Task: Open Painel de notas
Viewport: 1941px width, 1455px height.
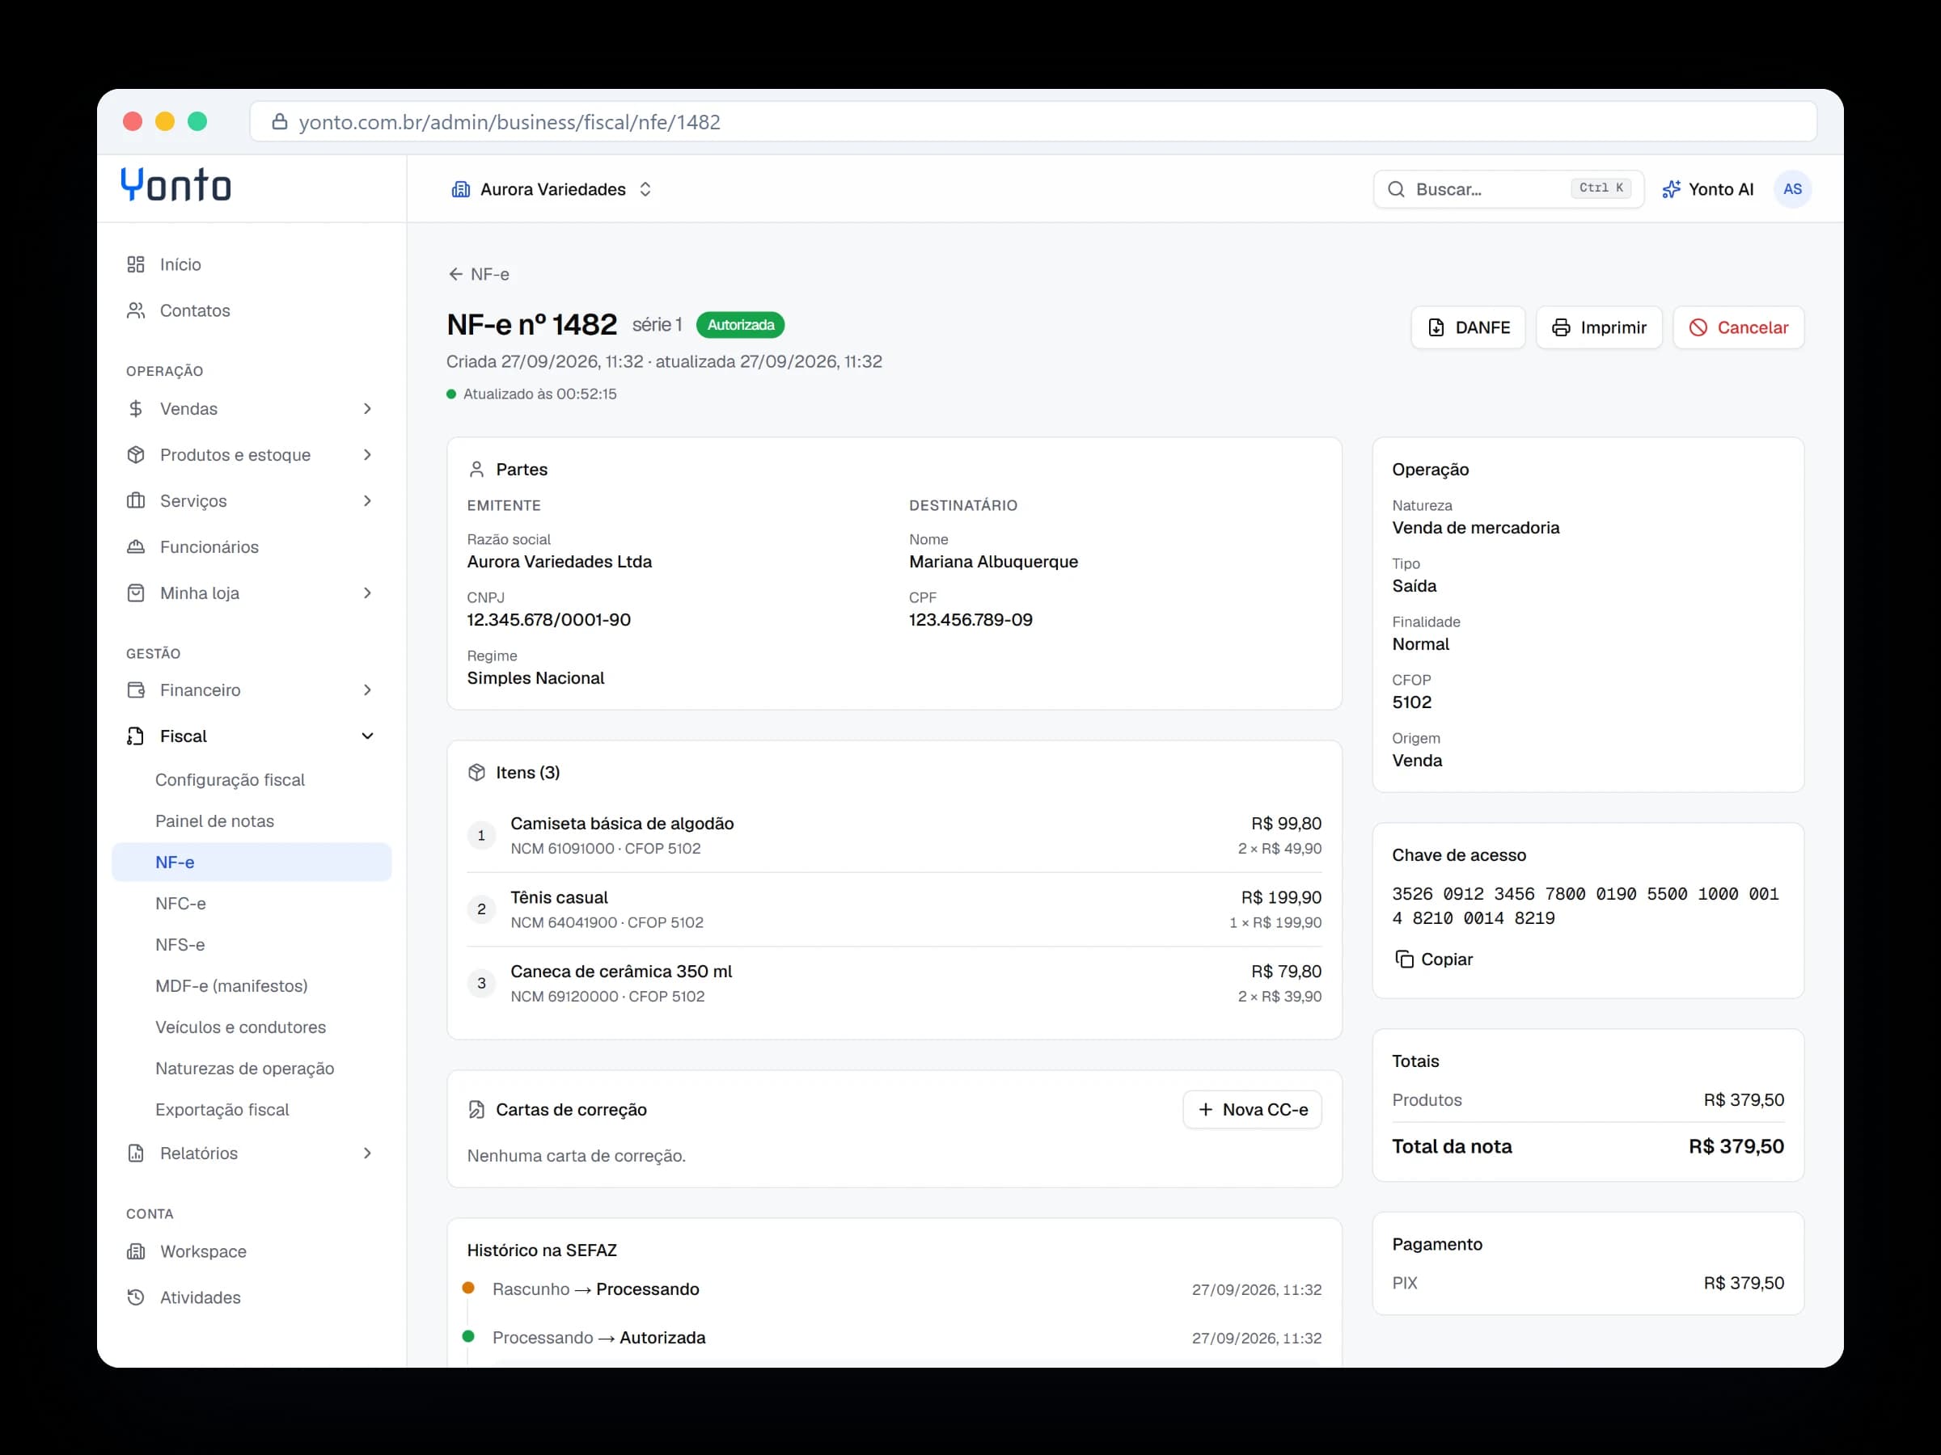Action: coord(215,821)
